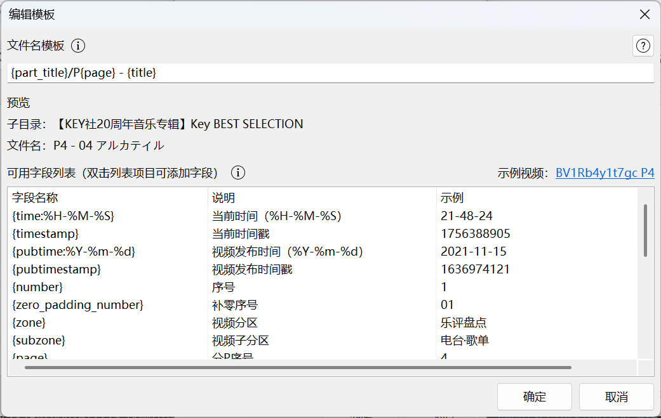This screenshot has height=418, width=661.
Task: Close the 编辑模板 dialog window
Action: (x=644, y=14)
